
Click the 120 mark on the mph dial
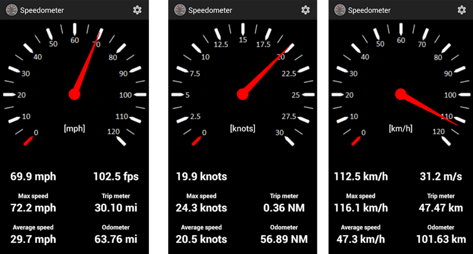(x=114, y=131)
